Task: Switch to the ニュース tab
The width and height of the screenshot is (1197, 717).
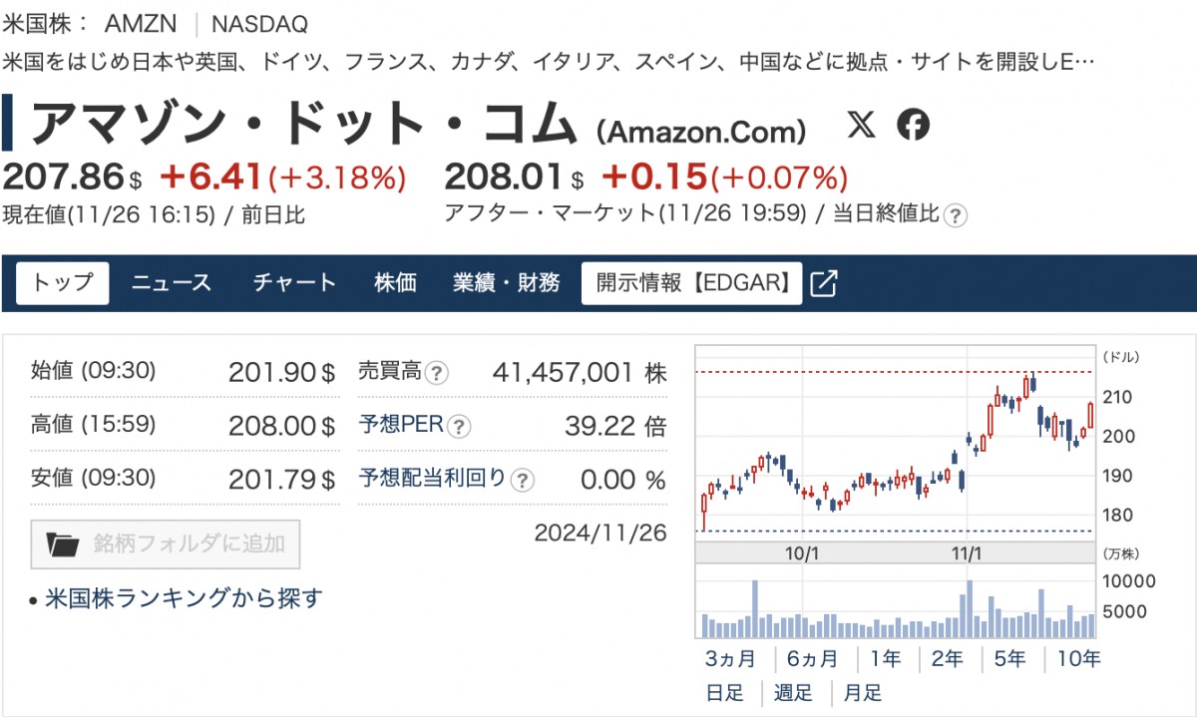Action: (172, 283)
